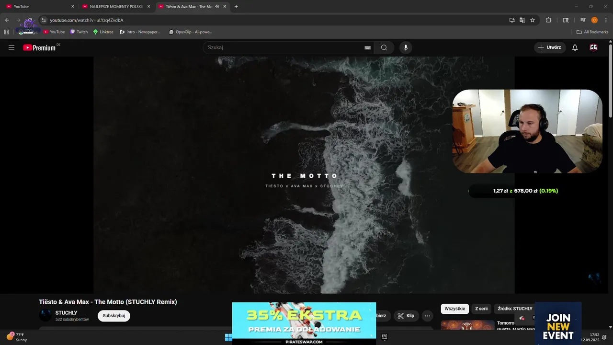The width and height of the screenshot is (613, 345).
Task: Open the Twitch bookmark
Action: point(79,32)
